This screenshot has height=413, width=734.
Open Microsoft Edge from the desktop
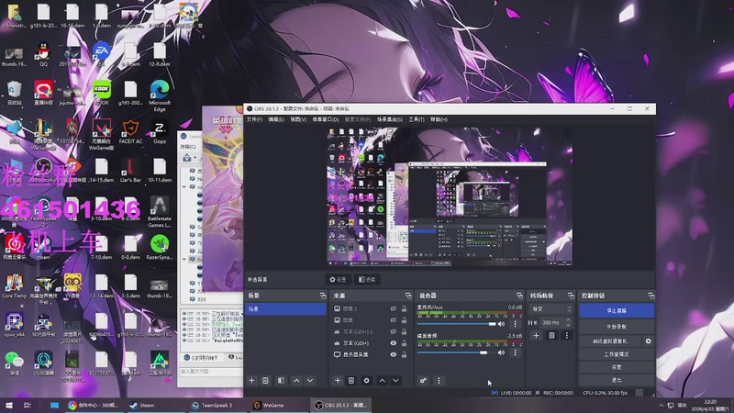point(160,95)
